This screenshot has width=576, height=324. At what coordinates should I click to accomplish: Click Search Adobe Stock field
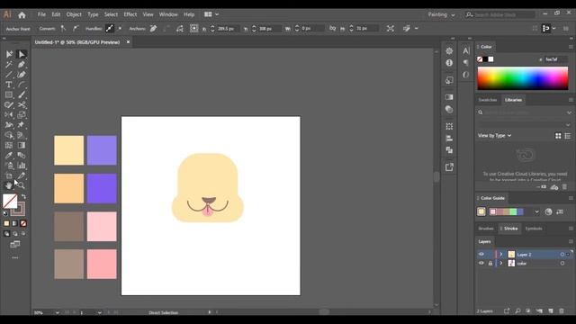pyautogui.click(x=500, y=14)
